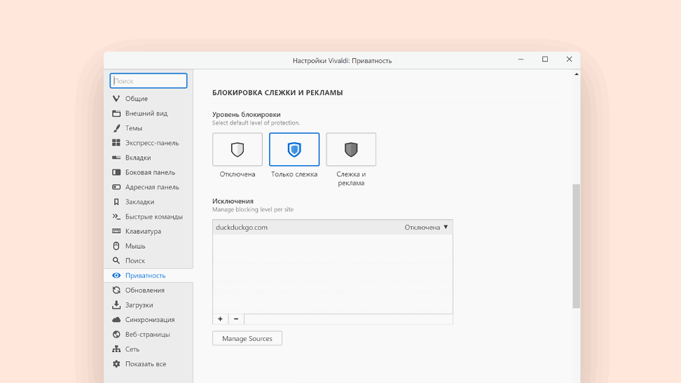Click the Manage Sources button

point(247,338)
